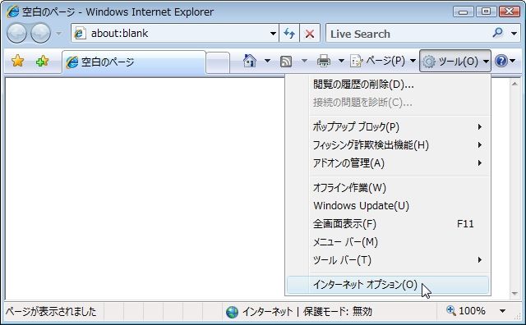Choose Windows Update(U) from the menu
The width and height of the screenshot is (526, 325).
coord(387,206)
